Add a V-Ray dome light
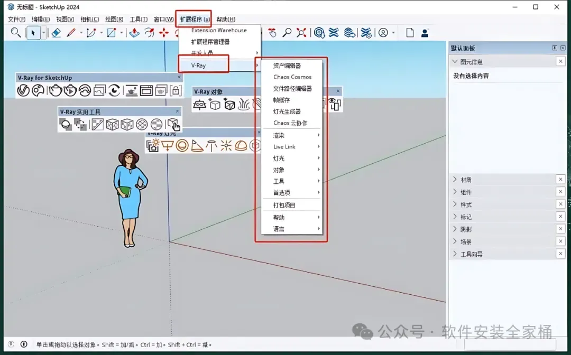The height and width of the screenshot is (355, 571). coord(241,146)
